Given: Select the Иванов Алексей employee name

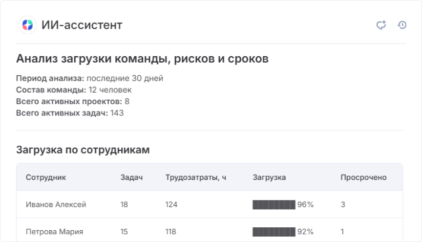Looking at the screenshot, I should [x=56, y=204].
